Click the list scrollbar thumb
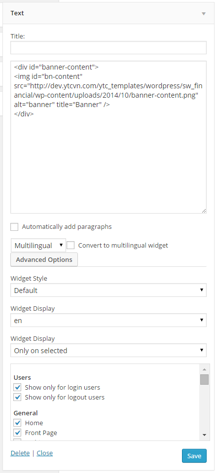217x473 pixels. [x=204, y=379]
